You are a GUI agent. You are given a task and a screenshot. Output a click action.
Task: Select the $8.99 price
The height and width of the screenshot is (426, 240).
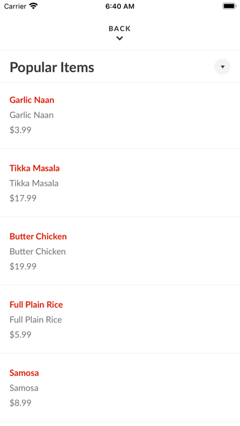coord(20,403)
